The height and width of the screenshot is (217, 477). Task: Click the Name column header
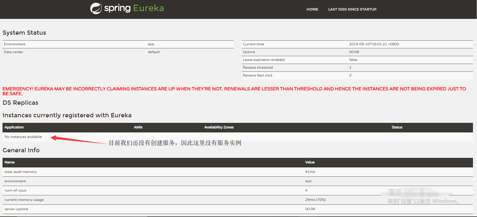9,162
